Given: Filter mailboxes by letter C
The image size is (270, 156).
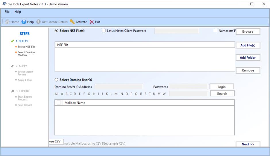Looking at the screenshot, I should click(71, 94).
